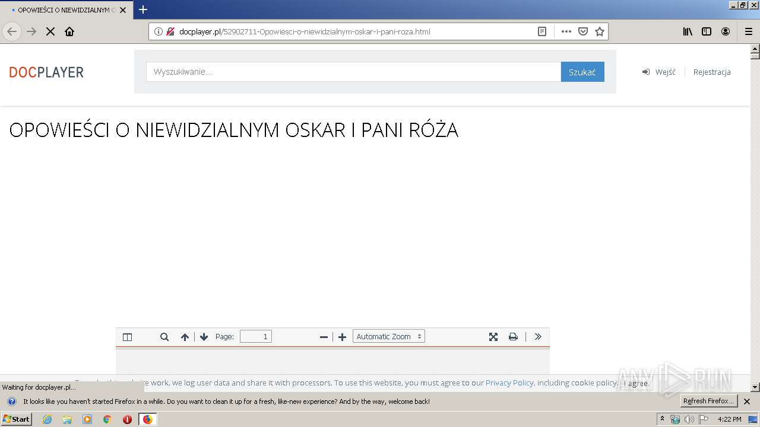Go to previous PDF page

(185, 337)
